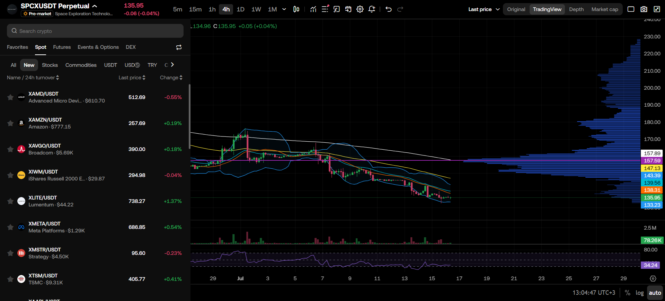Viewport: 665px width, 301px height.
Task: Click the Strategy logo icon
Action: point(21,253)
